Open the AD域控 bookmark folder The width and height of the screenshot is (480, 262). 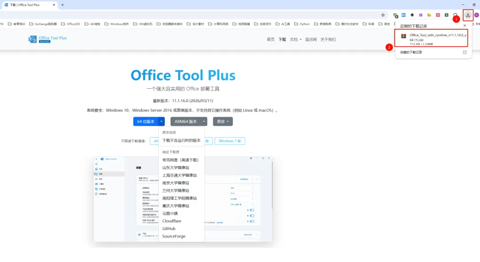coord(92,24)
